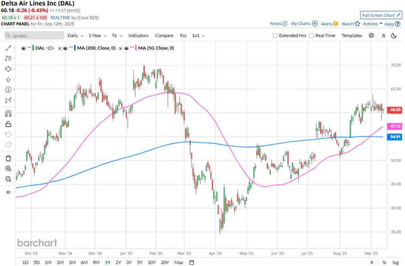Open chart settings gear
Viewport: 405px width, 266px height.
point(371,36)
